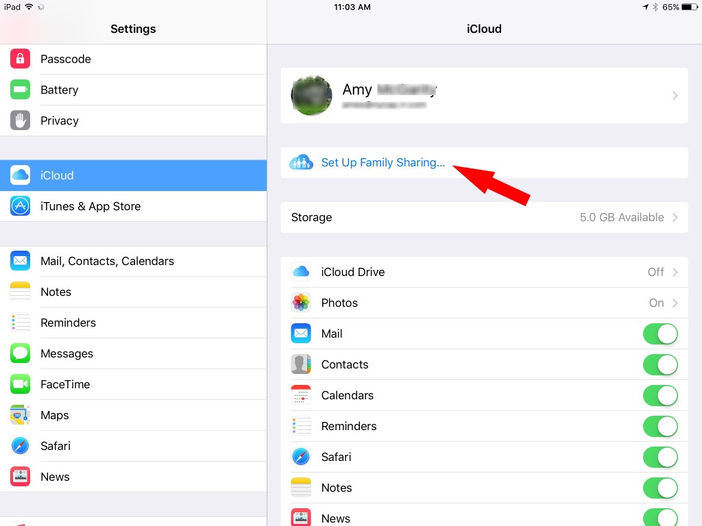Select iCloud in the settings sidebar

(134, 175)
